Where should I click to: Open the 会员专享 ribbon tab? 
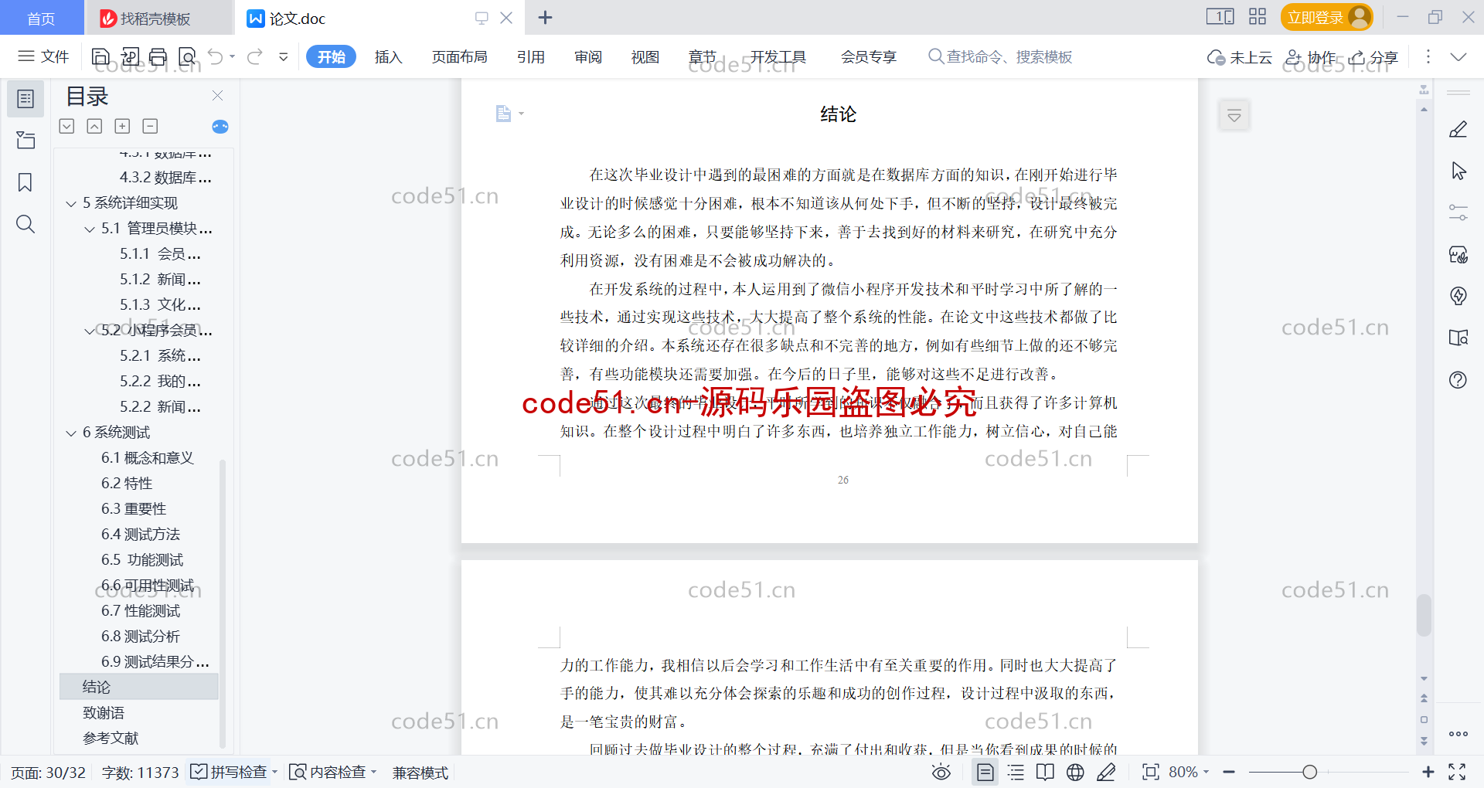click(x=869, y=56)
